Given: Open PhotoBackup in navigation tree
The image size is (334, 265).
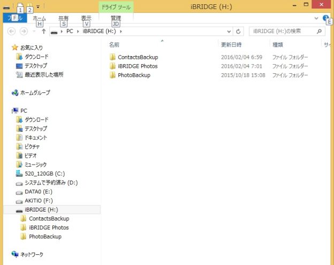Looking at the screenshot, I should tap(45, 237).
